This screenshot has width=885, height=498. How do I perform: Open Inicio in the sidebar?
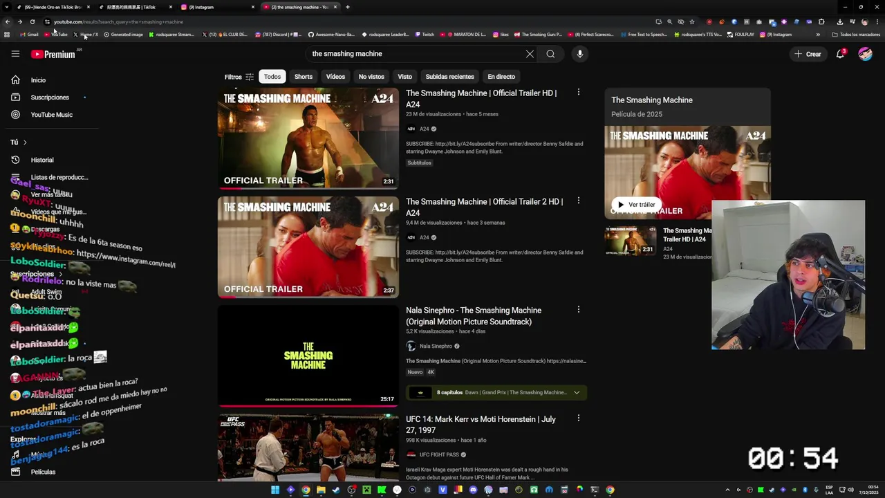tap(39, 80)
